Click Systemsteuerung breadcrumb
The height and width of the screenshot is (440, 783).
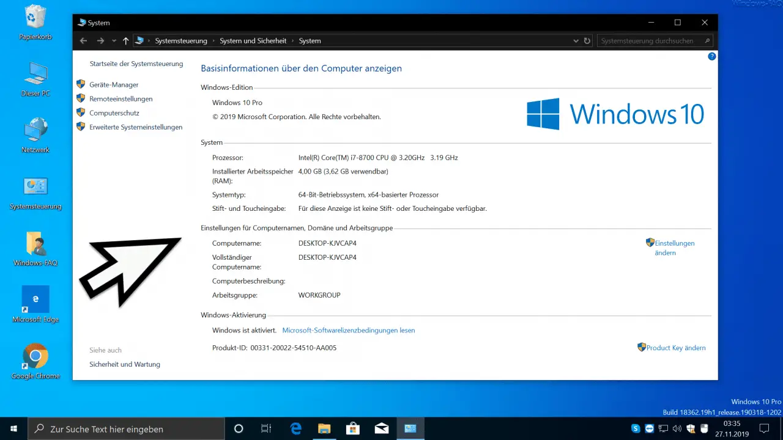coord(181,41)
